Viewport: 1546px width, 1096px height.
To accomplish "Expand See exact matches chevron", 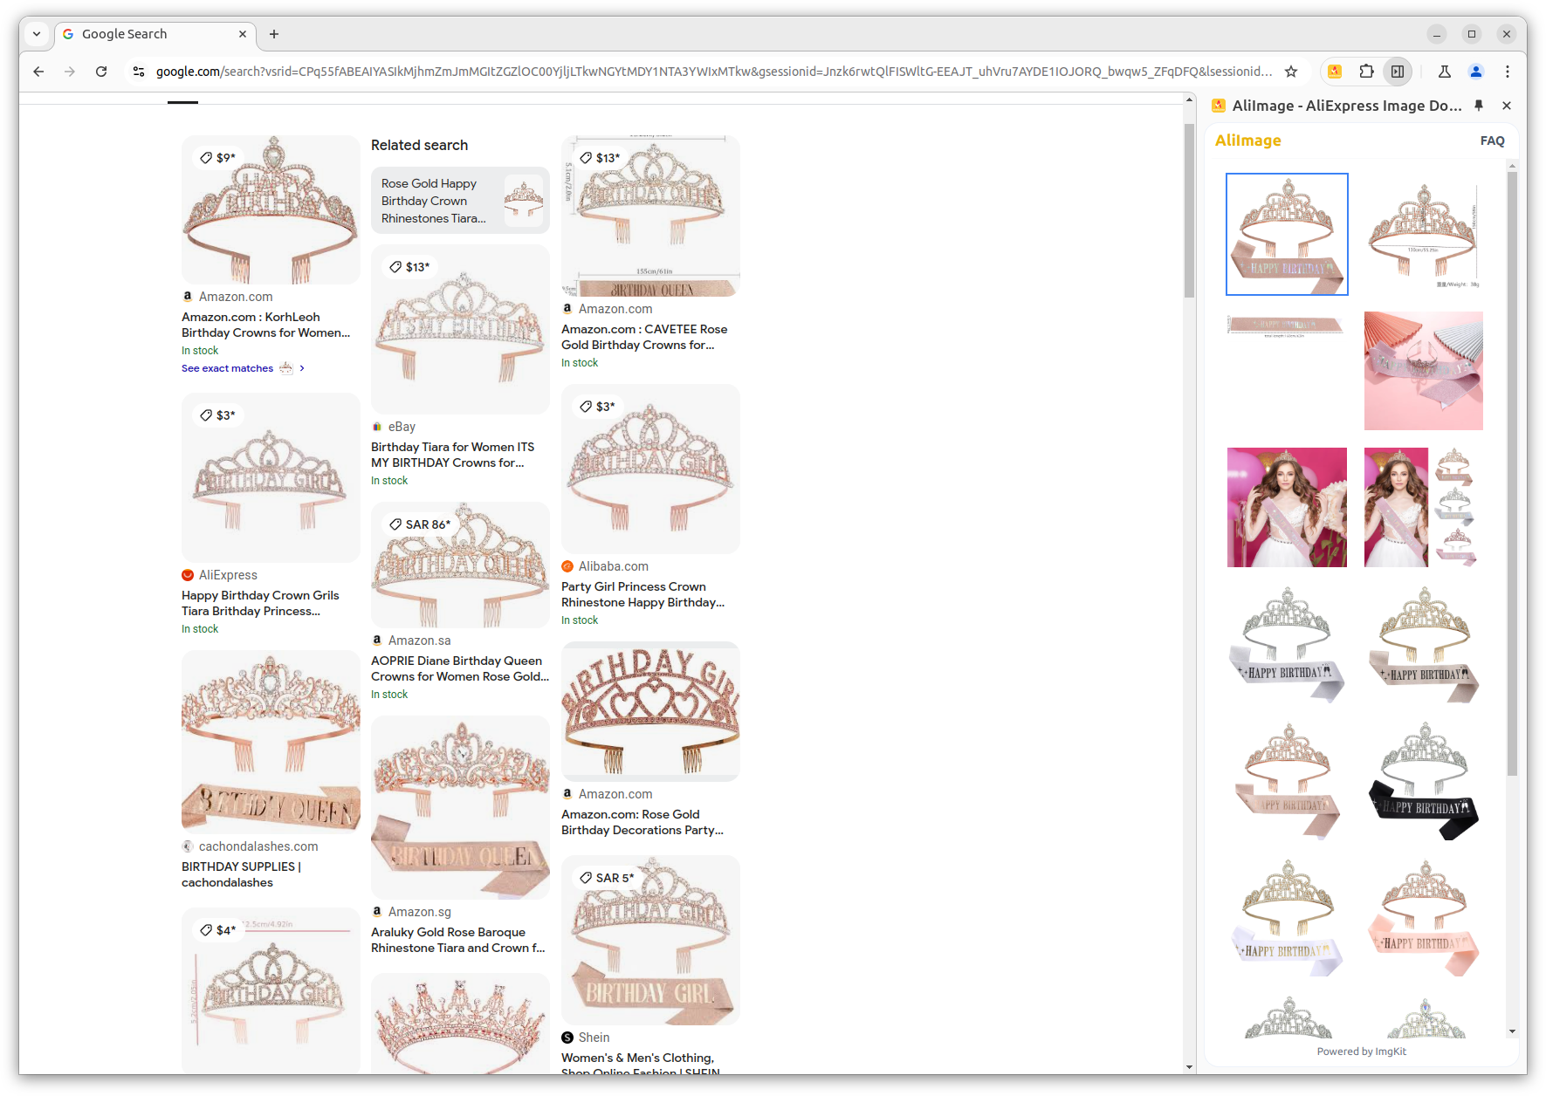I will [302, 368].
